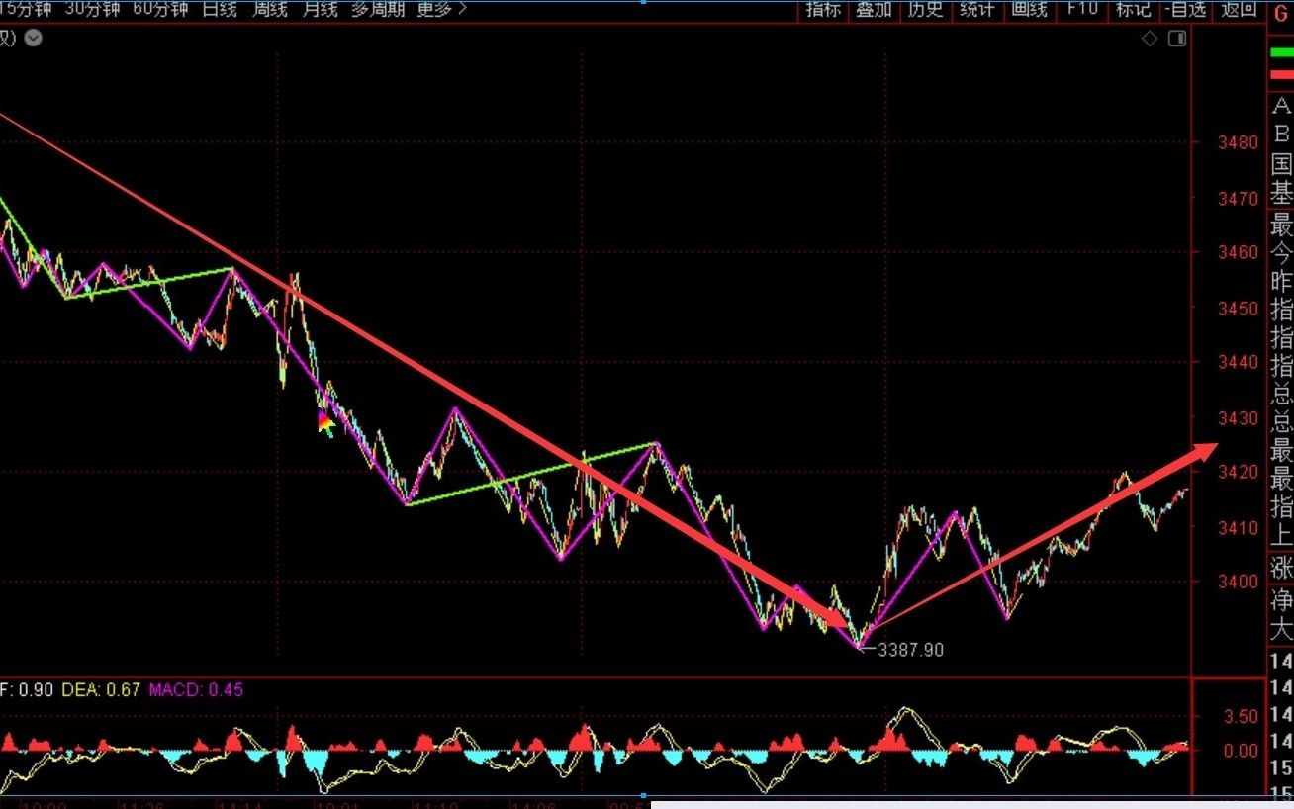Screen dimensions: 1294x809
Task: Click the DEA: 0.67 indicator value
Action: click(102, 689)
